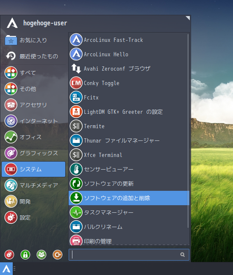Click the hogehoge-user name label
The width and height of the screenshot is (233, 275).
coord(45,23)
